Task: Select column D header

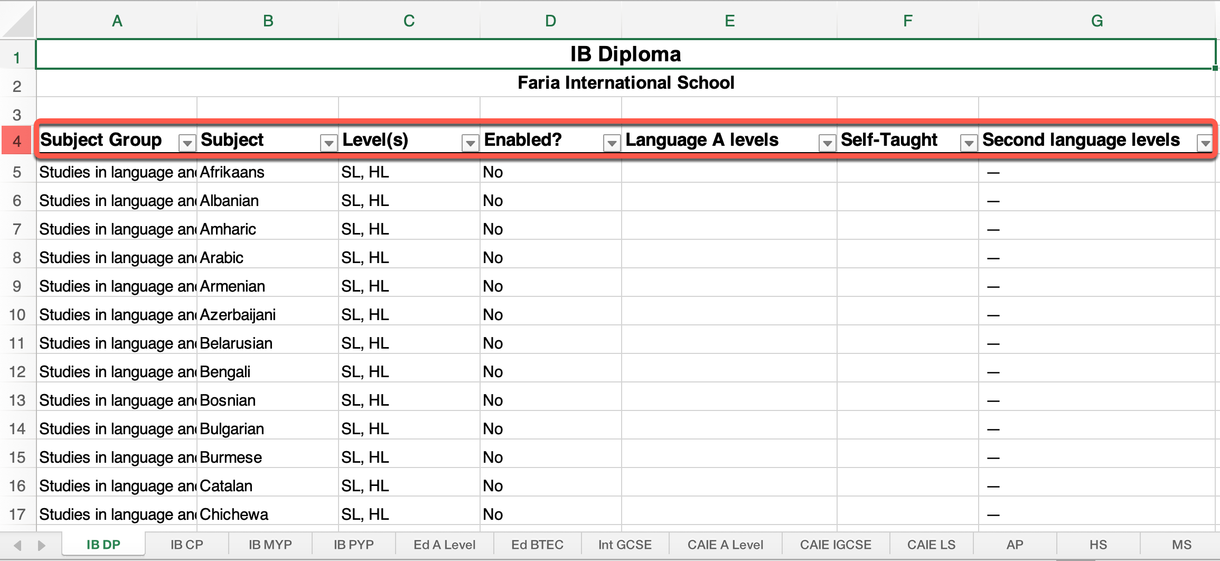Action: pos(551,21)
